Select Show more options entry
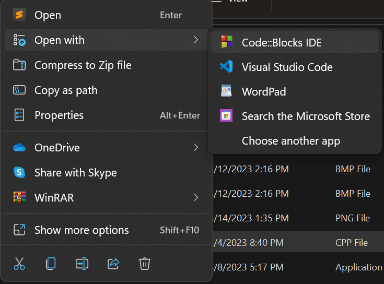 [82, 230]
